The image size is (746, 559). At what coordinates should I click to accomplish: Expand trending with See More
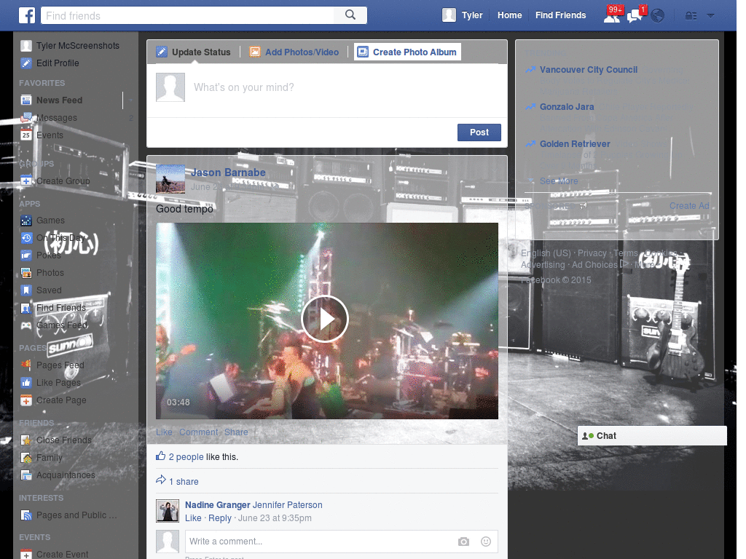click(559, 181)
